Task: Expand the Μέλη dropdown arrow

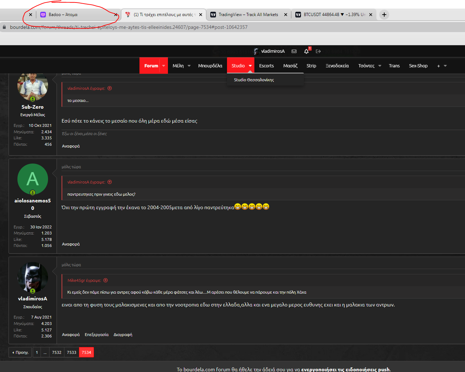Action: pos(189,66)
